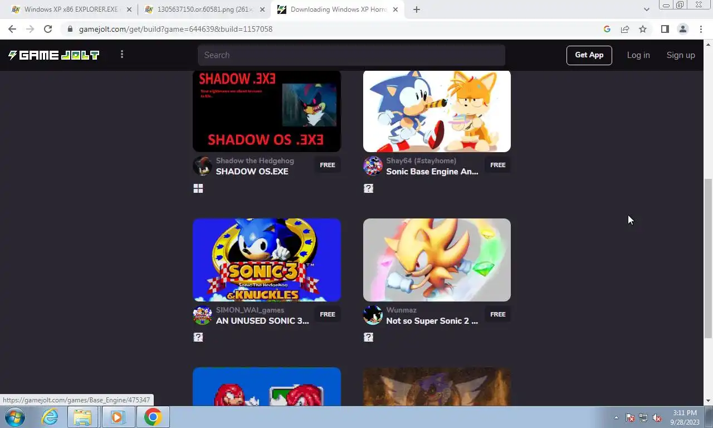Click Windows platform icon under SHADOW OS.EXE
The image size is (713, 428).
(198, 189)
